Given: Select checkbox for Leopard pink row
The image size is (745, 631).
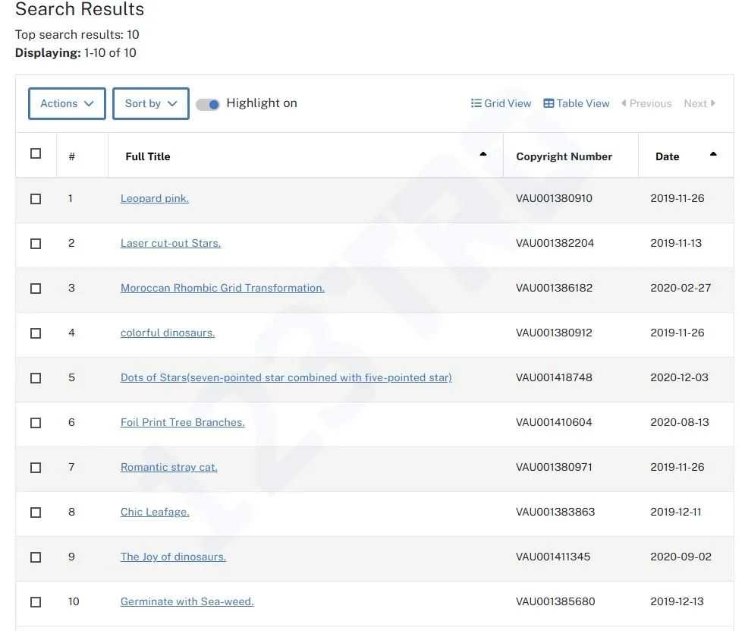Looking at the screenshot, I should [x=36, y=199].
